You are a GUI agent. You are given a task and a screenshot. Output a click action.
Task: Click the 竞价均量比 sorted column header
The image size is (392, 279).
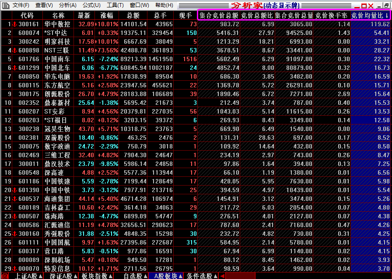tap(370, 15)
